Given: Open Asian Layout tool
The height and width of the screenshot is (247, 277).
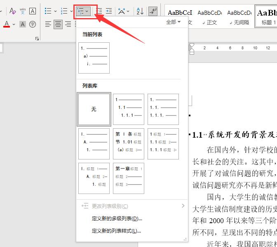Looking at the screenshot, I should [x=122, y=11].
